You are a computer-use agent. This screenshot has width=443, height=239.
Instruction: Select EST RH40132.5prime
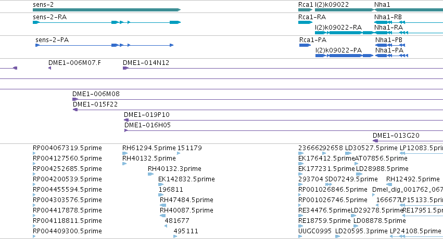149,158
